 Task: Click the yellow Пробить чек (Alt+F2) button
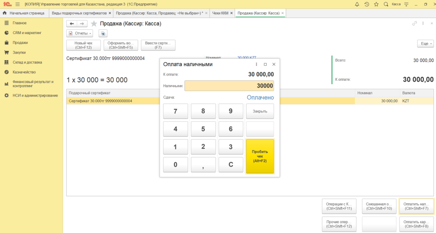tap(260, 156)
